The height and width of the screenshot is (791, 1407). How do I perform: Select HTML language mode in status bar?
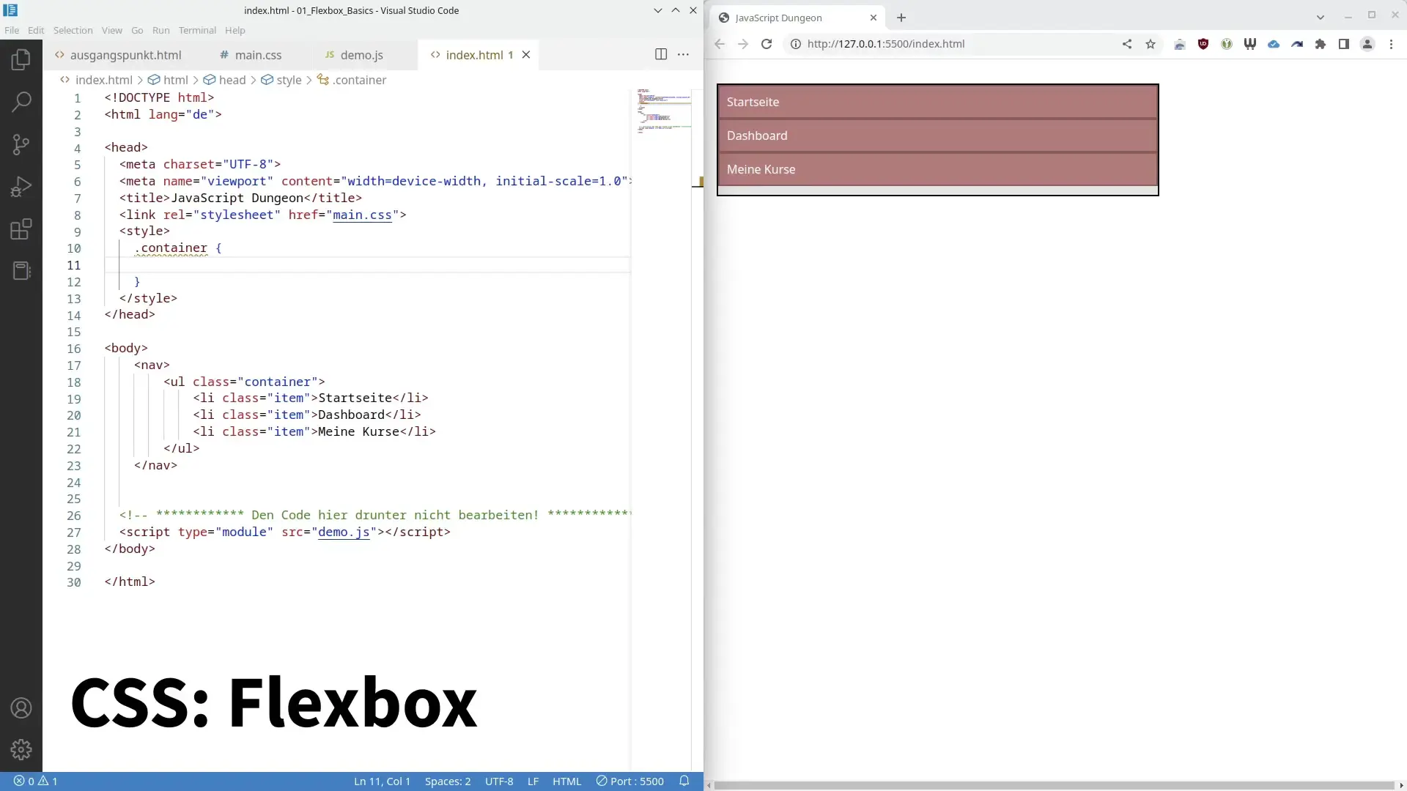pyautogui.click(x=566, y=781)
